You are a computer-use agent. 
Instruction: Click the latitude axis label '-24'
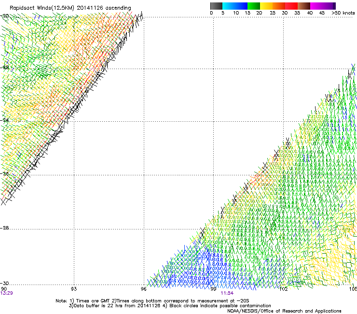pos(5,120)
